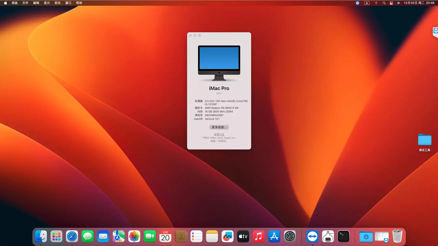Launch the Music app
This screenshot has width=438, height=246.
tap(259, 236)
